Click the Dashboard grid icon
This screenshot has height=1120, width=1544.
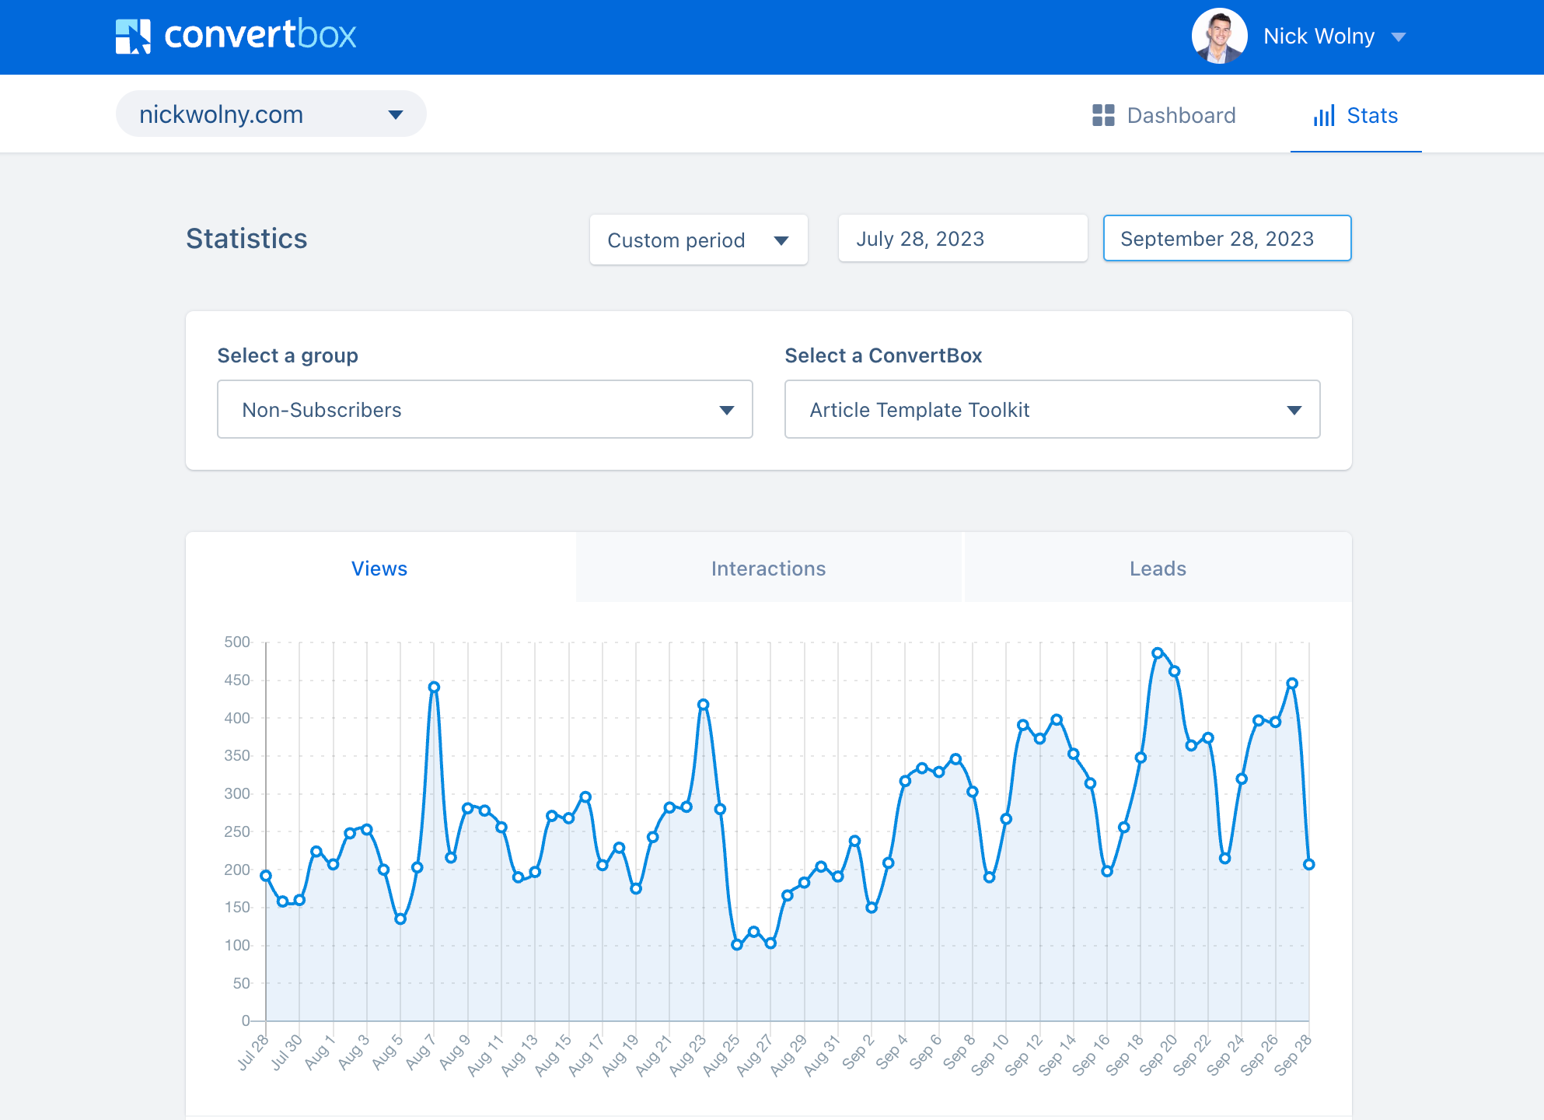1103,115
